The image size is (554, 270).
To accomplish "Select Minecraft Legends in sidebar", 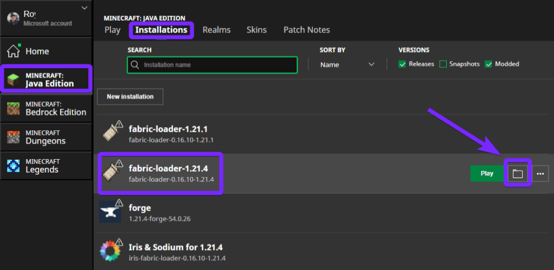I will pyautogui.click(x=46, y=166).
